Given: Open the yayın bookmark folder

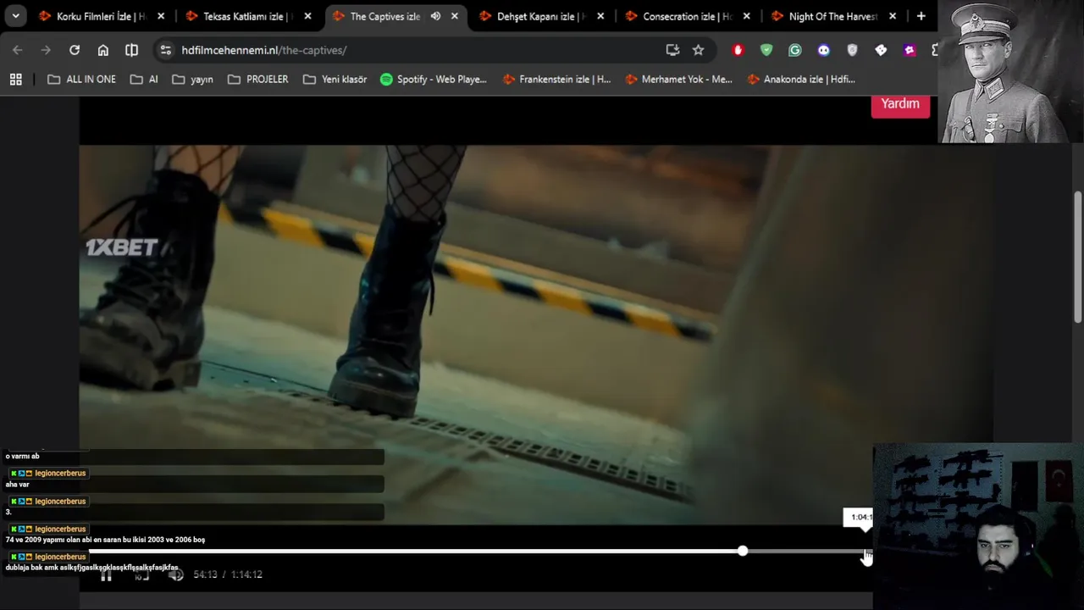Looking at the screenshot, I should point(192,79).
